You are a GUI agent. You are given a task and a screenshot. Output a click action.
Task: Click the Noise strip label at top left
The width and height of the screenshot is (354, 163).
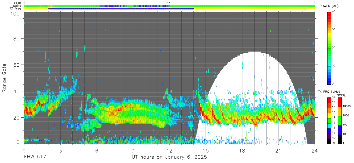17,6
